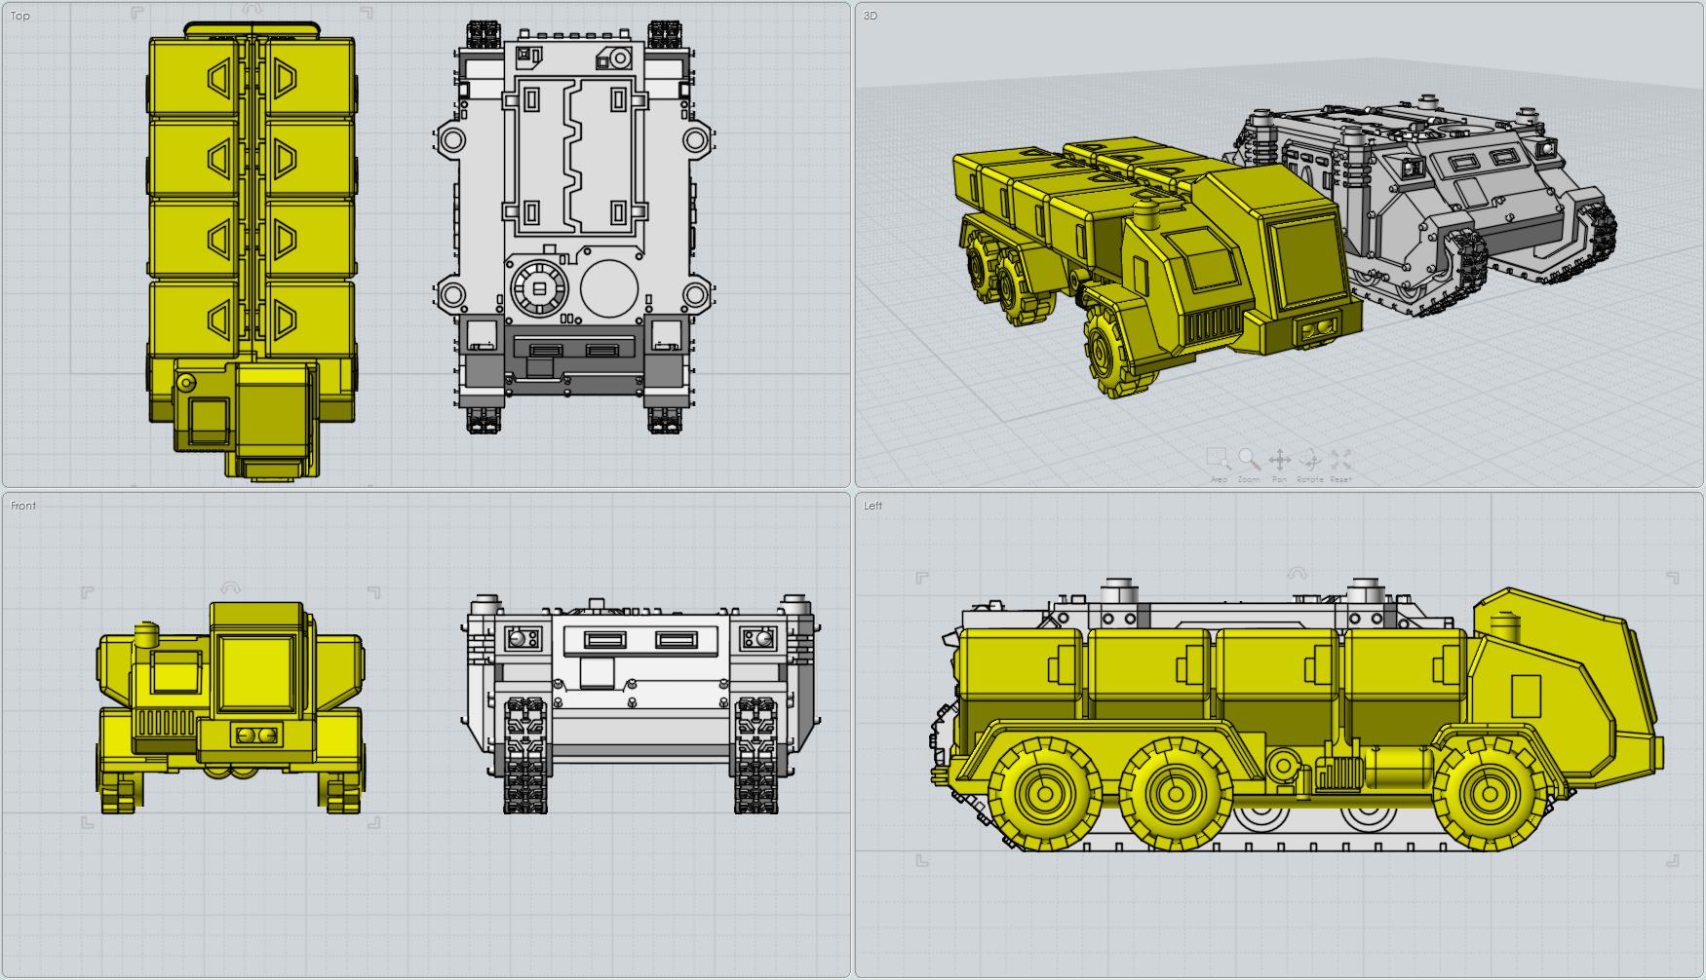
Task: Click the Area zoom icon in 3D view
Action: click(1218, 459)
